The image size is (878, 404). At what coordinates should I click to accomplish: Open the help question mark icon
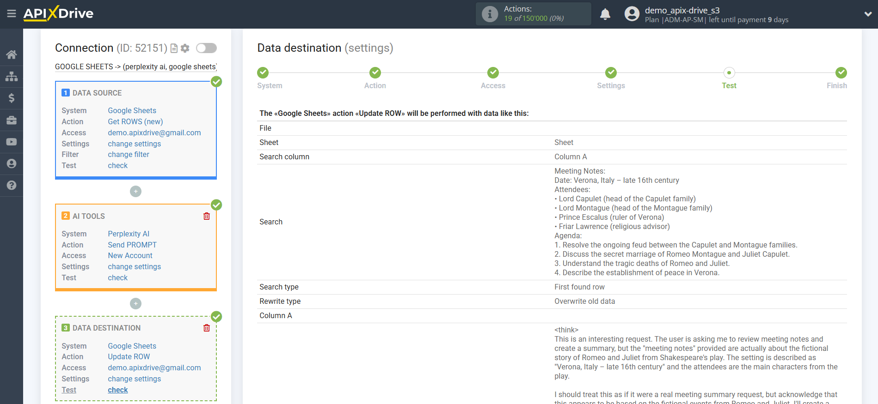tap(12, 185)
